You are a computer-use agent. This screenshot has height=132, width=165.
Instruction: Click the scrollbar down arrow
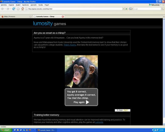(x=164, y=124)
